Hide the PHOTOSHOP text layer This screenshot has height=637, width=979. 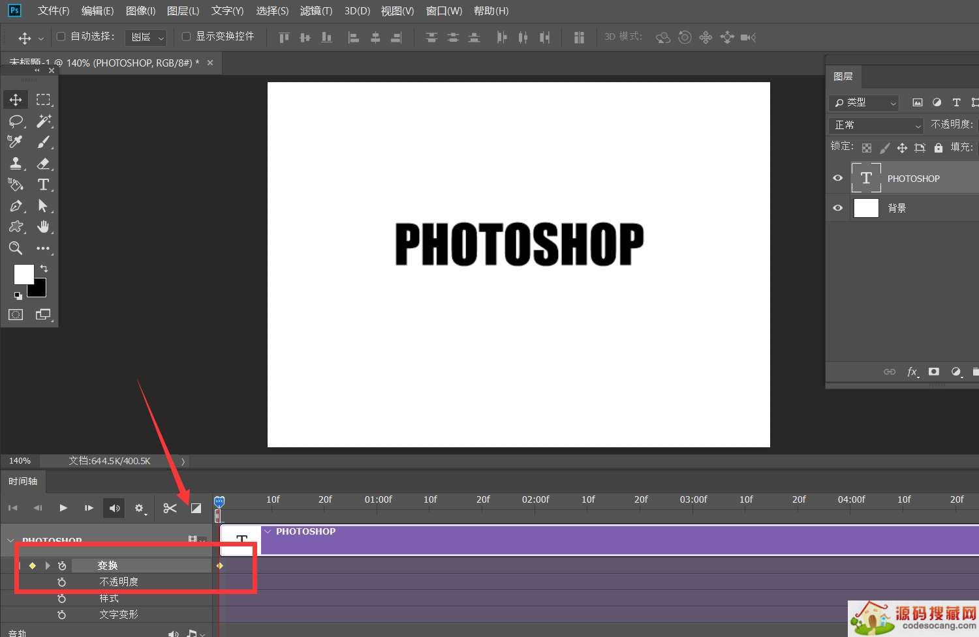click(838, 178)
